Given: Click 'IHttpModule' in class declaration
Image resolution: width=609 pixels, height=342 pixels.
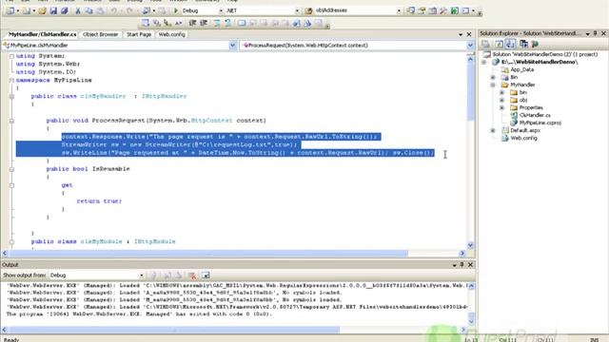Looking at the screenshot, I should click(154, 241).
